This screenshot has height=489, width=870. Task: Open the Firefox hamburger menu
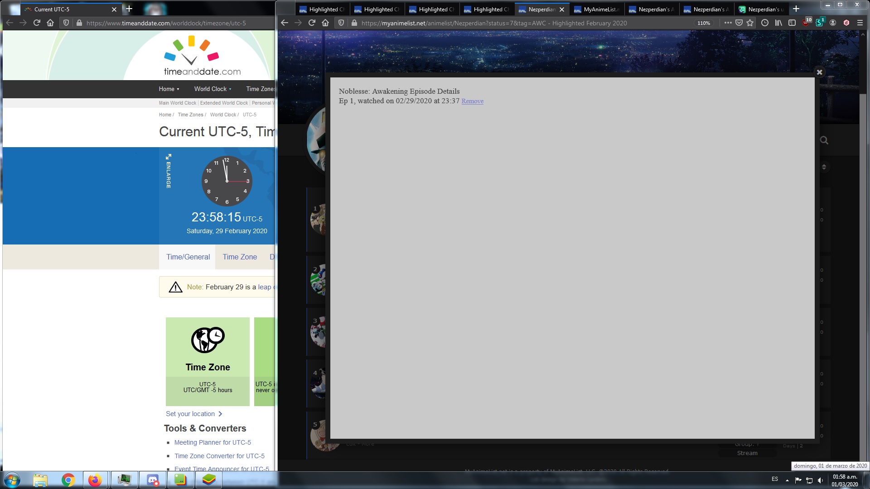860,23
